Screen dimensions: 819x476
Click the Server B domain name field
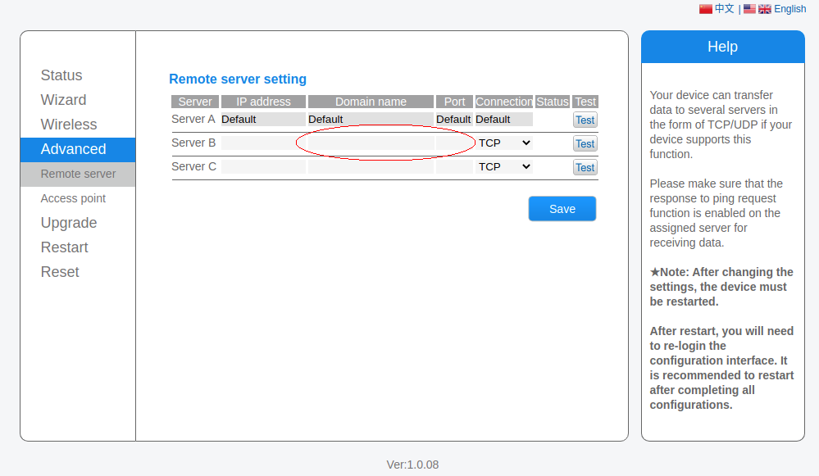(371, 143)
